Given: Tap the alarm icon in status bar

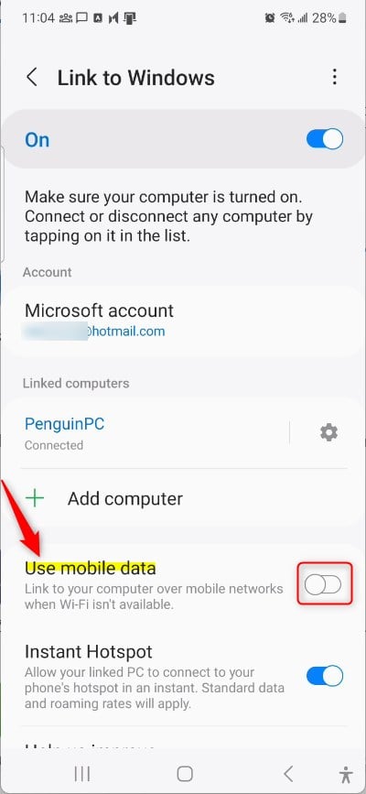Looking at the screenshot, I should 269,18.
